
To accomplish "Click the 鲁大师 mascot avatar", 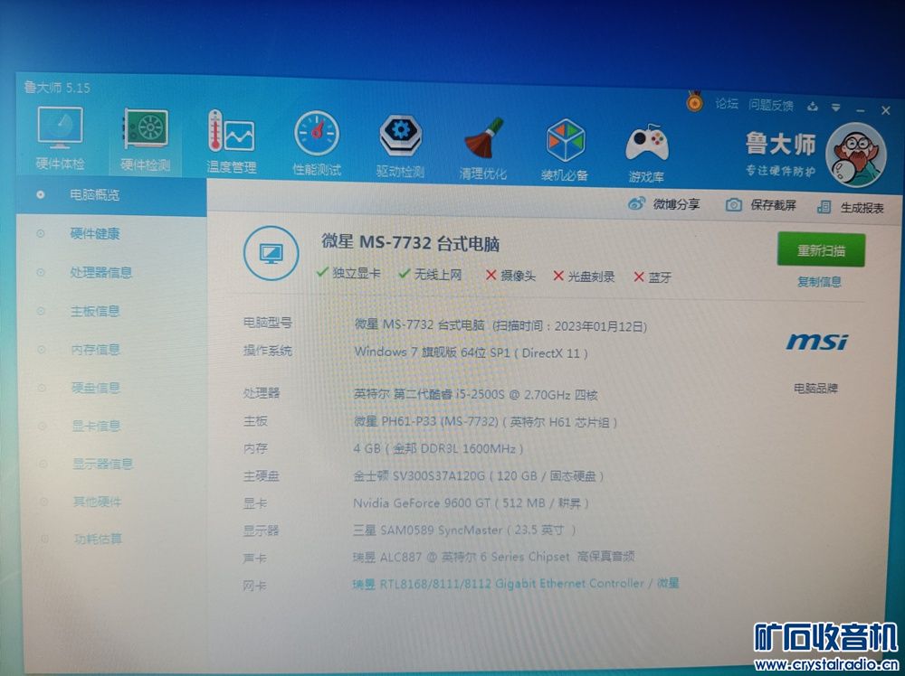I will [855, 155].
